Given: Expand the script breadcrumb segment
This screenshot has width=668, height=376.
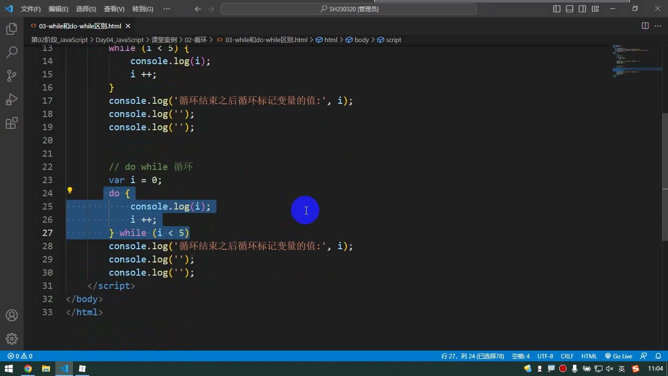Looking at the screenshot, I should [x=389, y=40].
